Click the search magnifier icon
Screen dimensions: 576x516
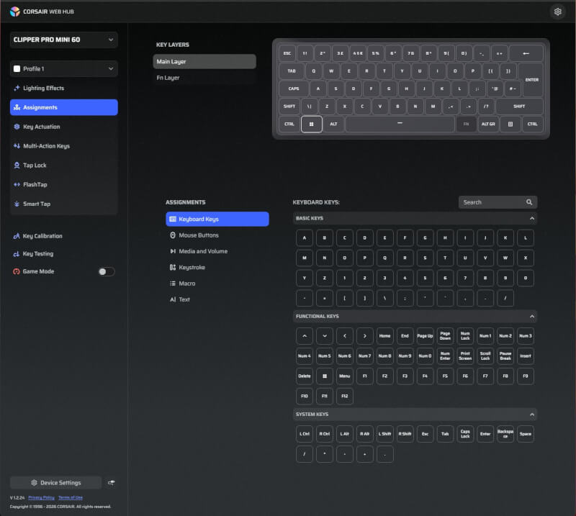click(x=529, y=202)
